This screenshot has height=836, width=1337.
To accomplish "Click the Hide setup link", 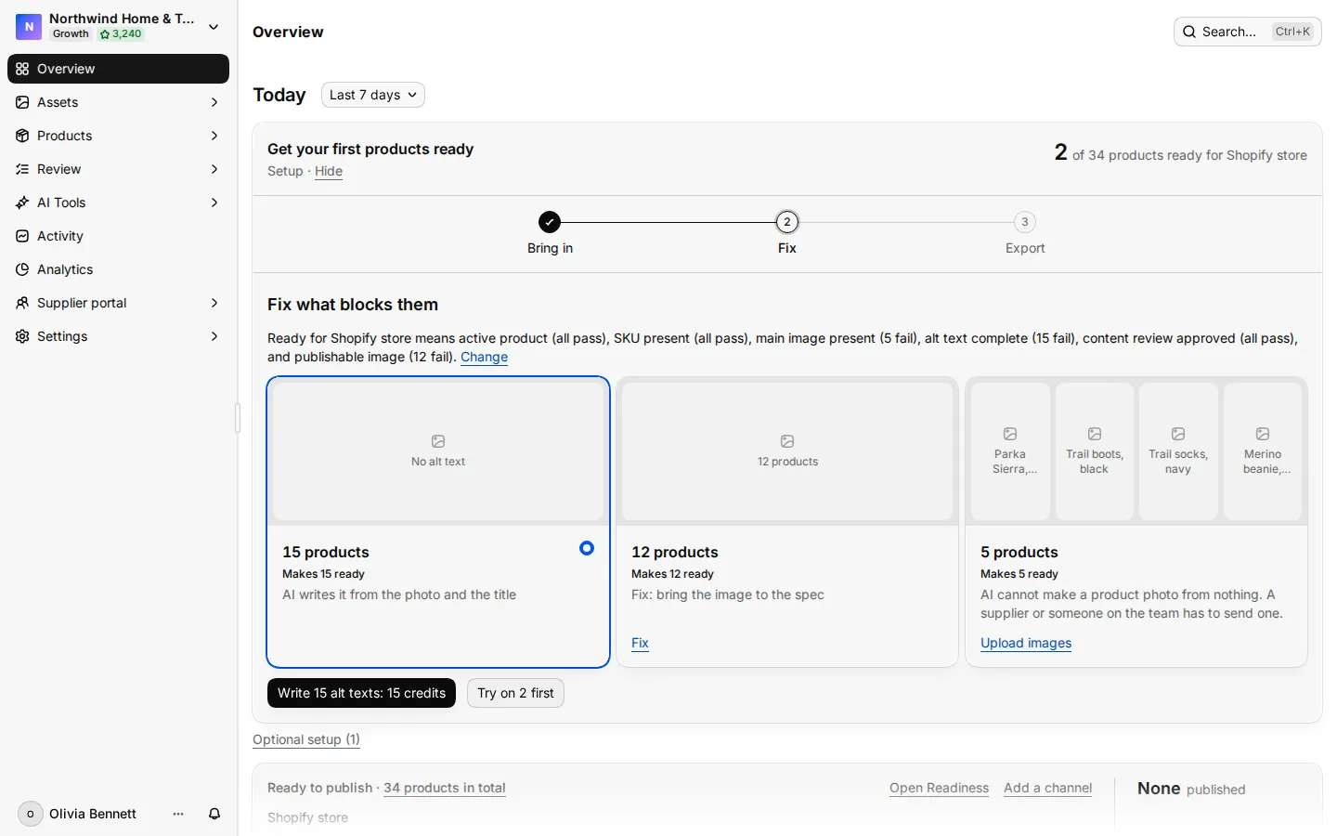I will coord(329,172).
